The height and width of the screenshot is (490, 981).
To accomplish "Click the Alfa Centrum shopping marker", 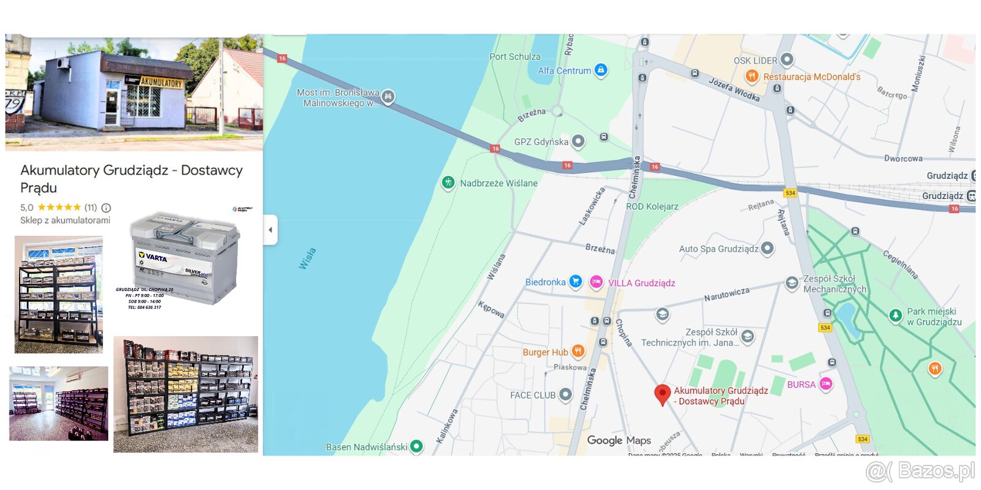I will coord(601,70).
